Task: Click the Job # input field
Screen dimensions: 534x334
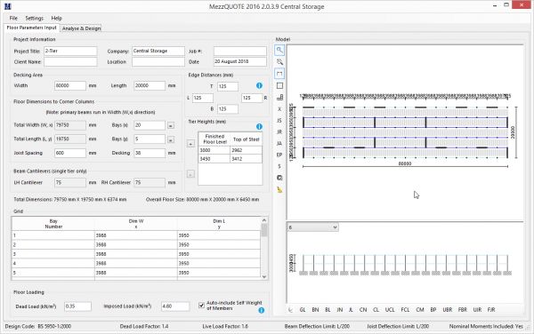Action: [240, 51]
